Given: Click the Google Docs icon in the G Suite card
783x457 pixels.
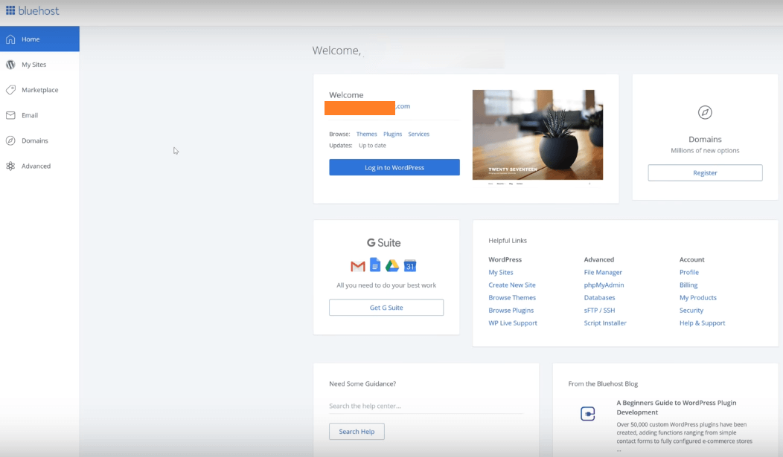Looking at the screenshot, I should (x=375, y=265).
